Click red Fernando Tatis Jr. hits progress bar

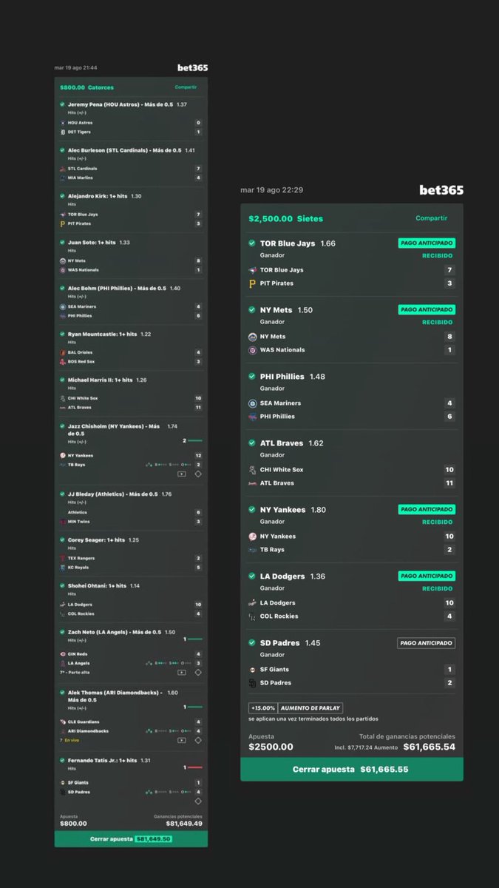click(194, 767)
